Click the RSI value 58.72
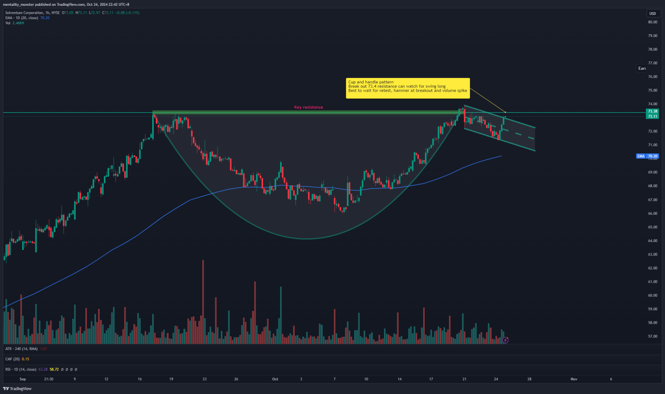Viewport: 665px width, 394px height. click(54, 369)
